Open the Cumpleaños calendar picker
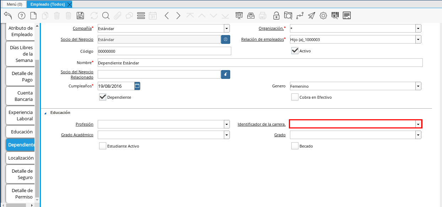This screenshot has height=207, width=442. [137, 86]
